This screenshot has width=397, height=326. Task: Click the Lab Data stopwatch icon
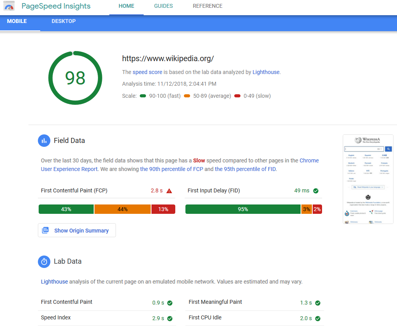(x=44, y=262)
